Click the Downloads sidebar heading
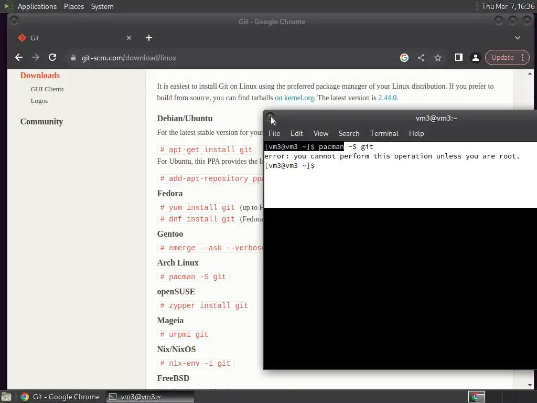The image size is (537, 403). [40, 76]
